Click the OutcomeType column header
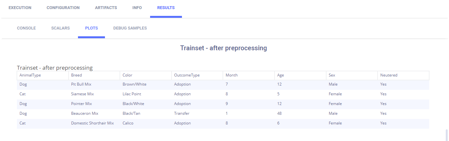Screen dimensions: 449x141 (187, 75)
